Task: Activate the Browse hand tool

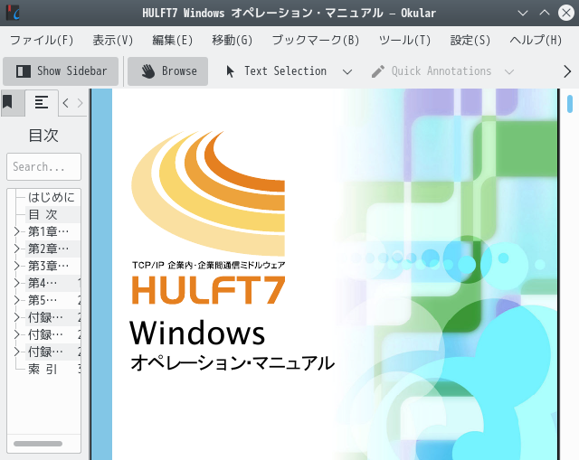Action: click(167, 71)
